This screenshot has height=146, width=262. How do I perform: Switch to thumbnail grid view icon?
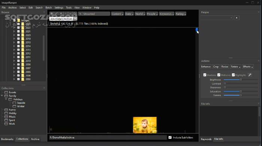click(52, 14)
